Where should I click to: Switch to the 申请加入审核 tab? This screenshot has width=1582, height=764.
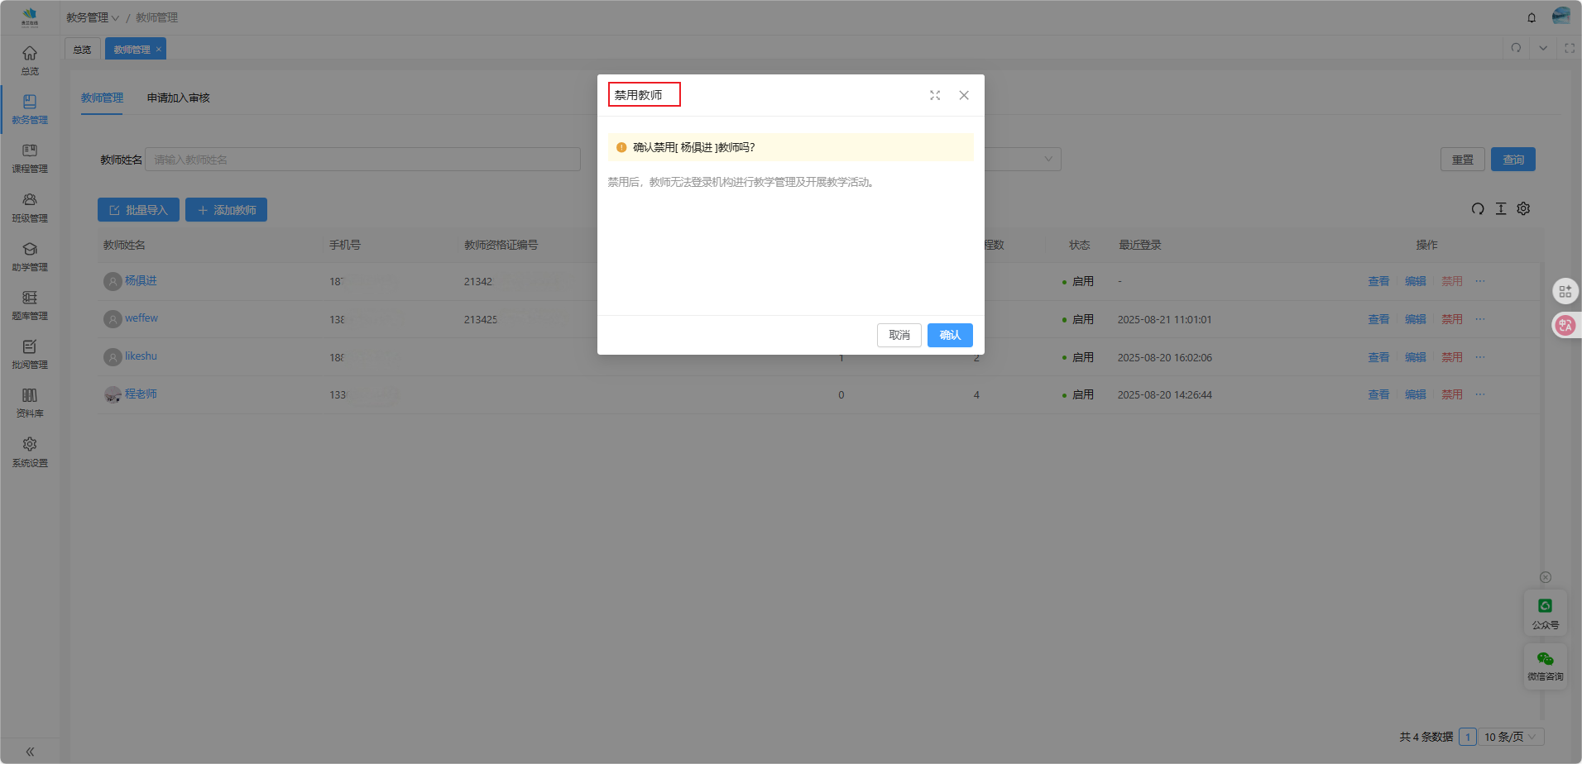tap(178, 98)
